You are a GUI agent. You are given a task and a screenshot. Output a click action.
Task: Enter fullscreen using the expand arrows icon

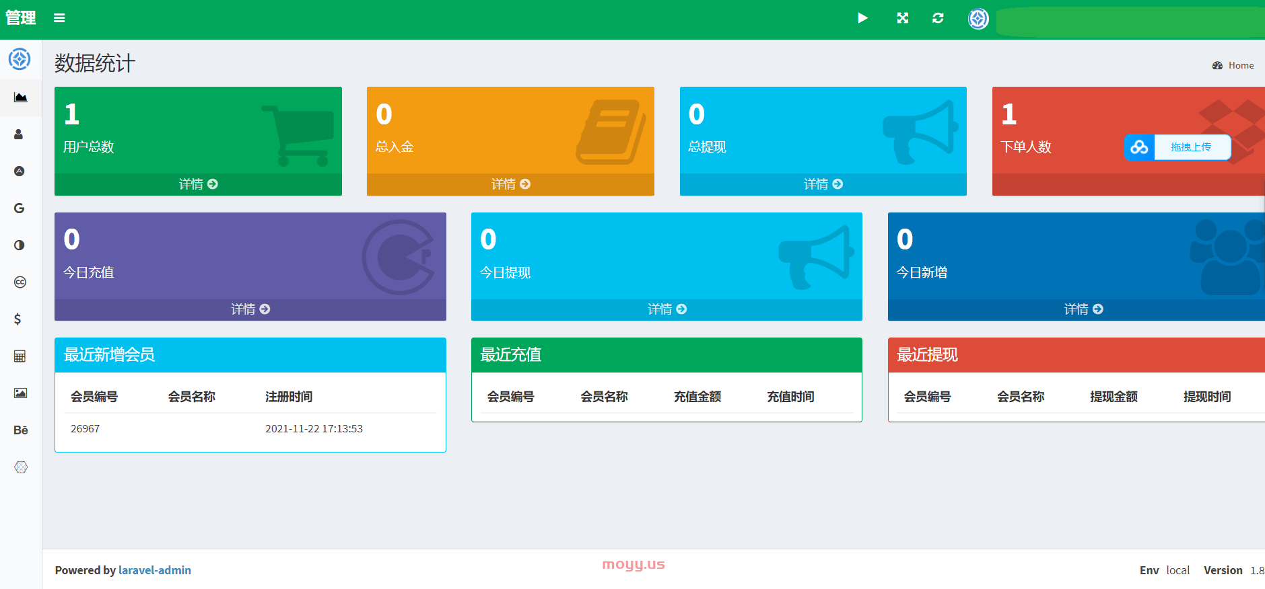902,18
